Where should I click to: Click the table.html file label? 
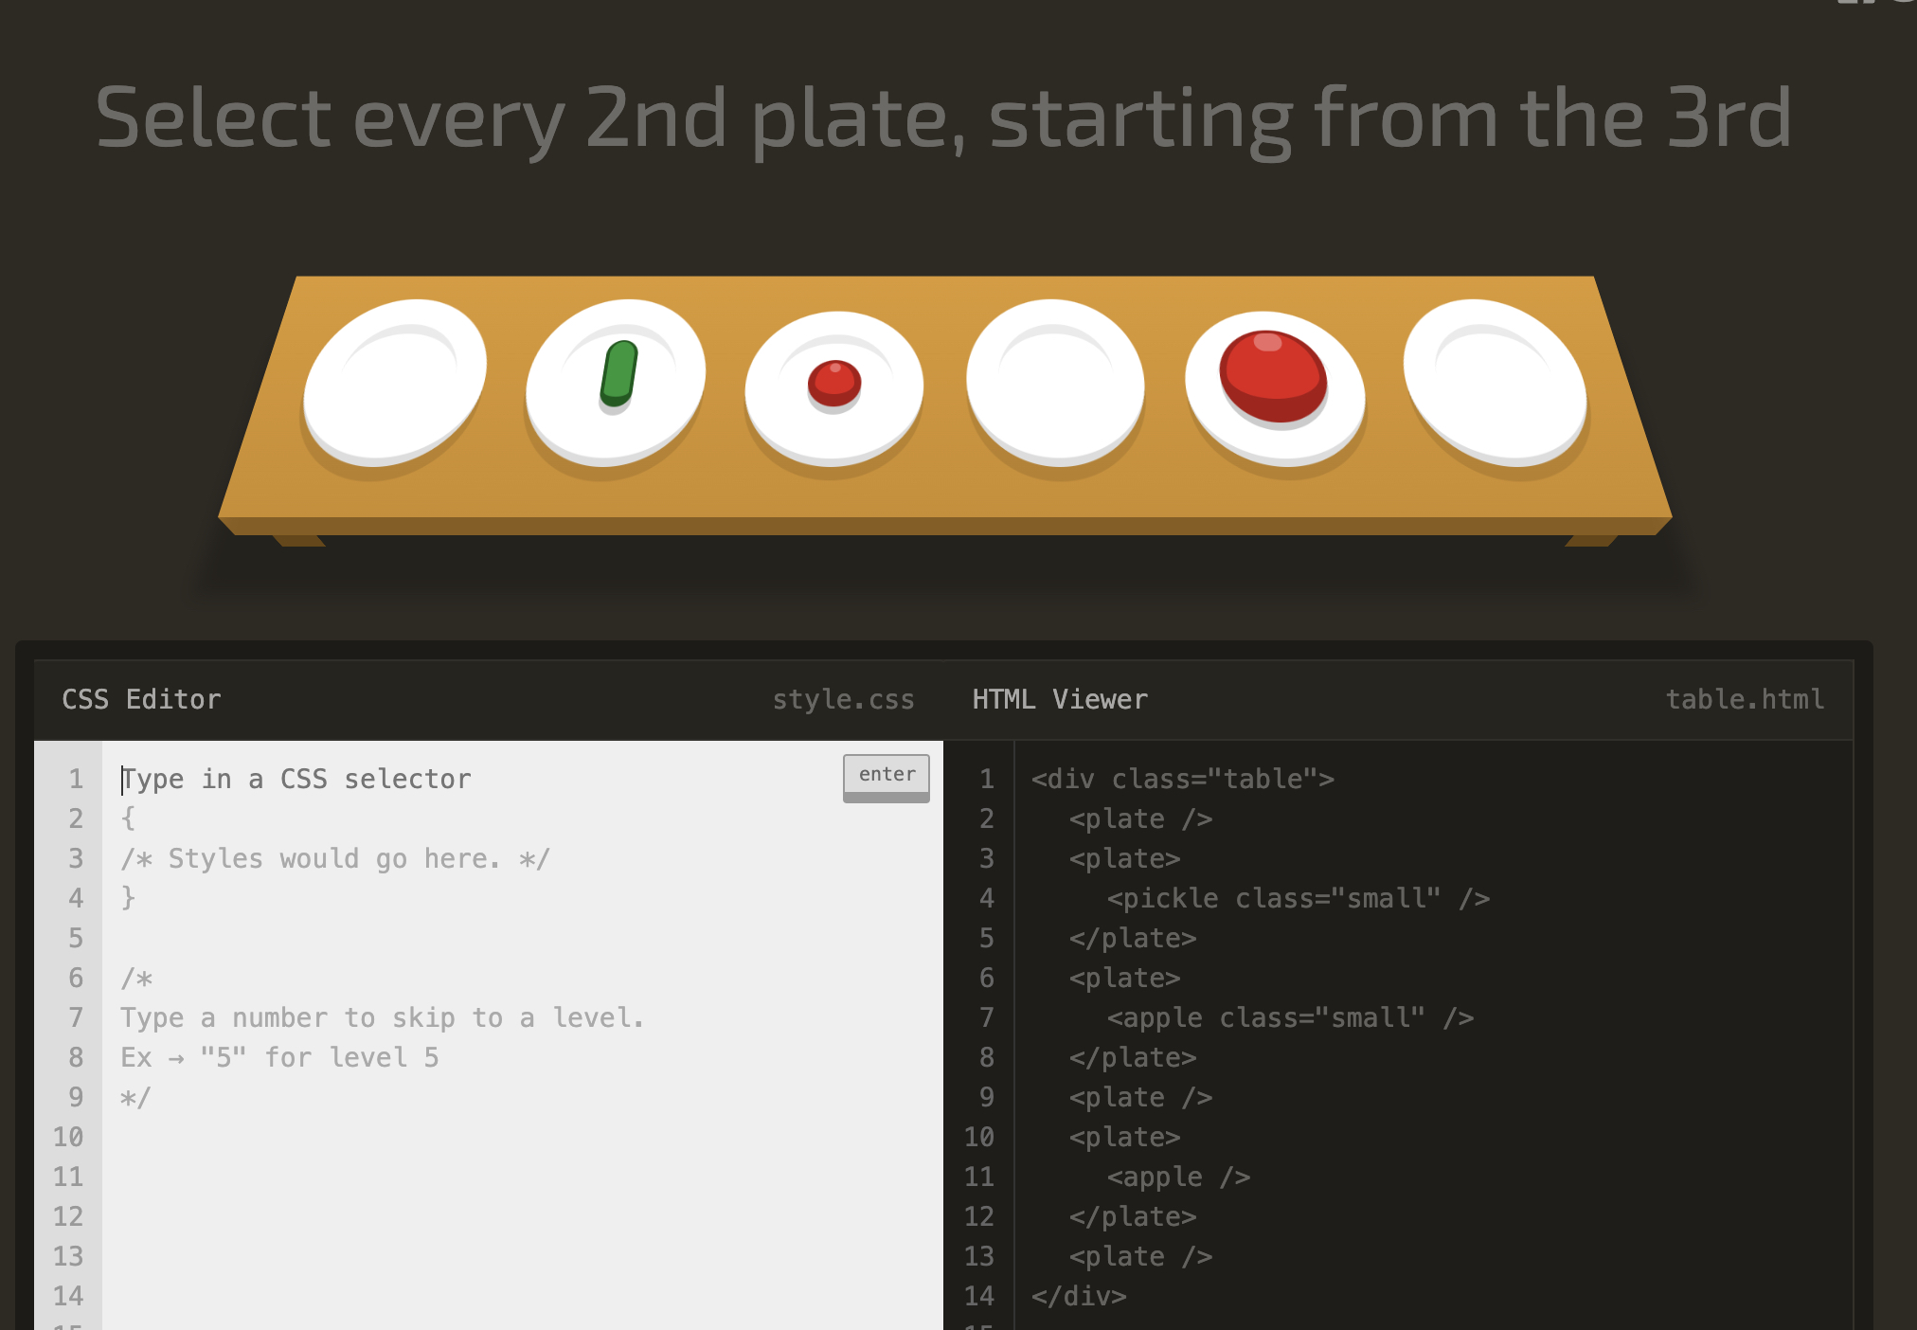tap(1744, 699)
